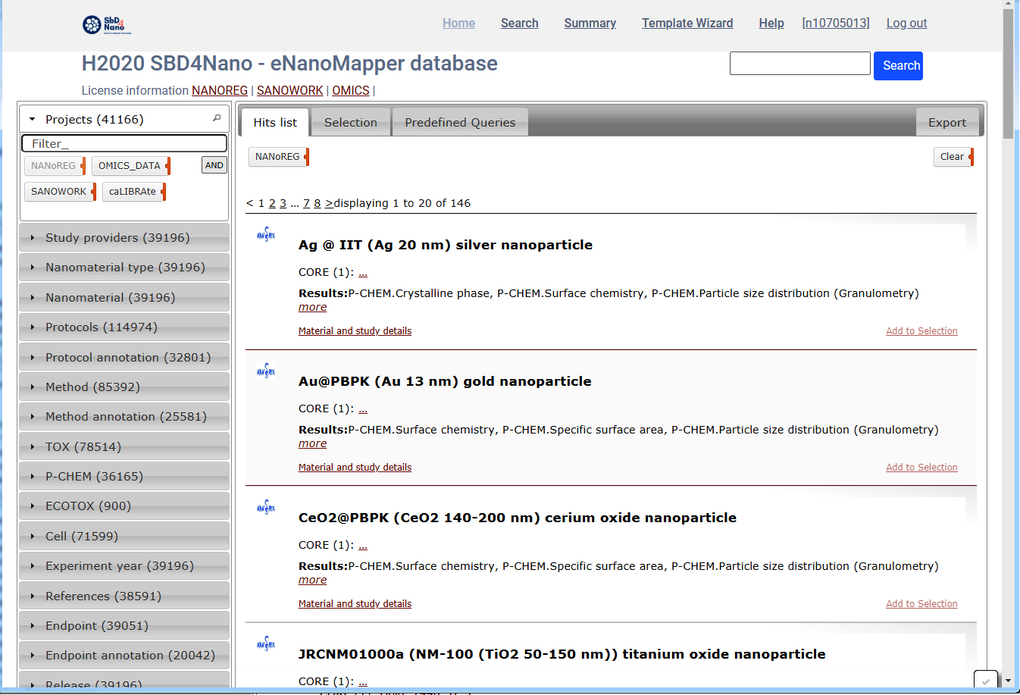Click the Clear filters button
The image size is (1020, 695).
coord(953,157)
